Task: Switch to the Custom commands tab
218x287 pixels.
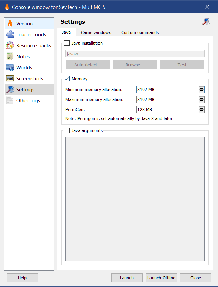Action: pos(140,32)
